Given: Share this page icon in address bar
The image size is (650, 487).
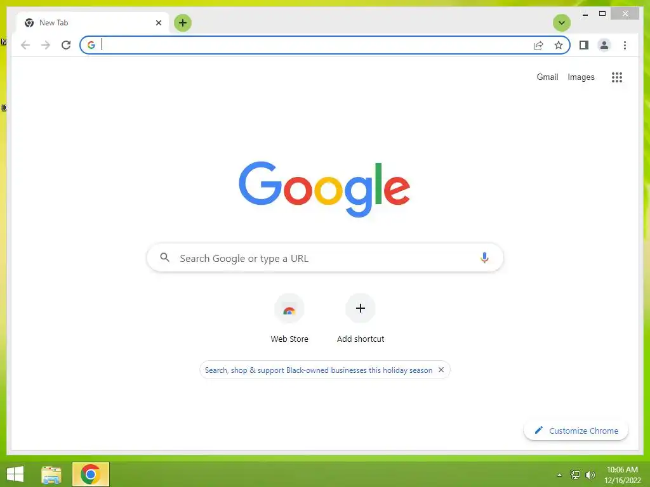Looking at the screenshot, I should 538,45.
